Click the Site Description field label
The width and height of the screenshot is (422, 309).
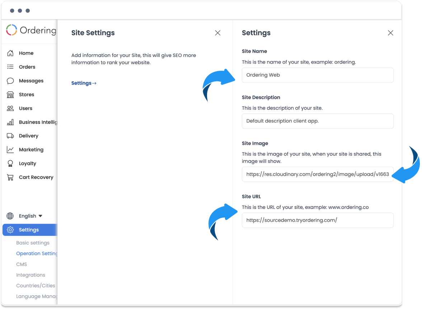[x=261, y=98]
